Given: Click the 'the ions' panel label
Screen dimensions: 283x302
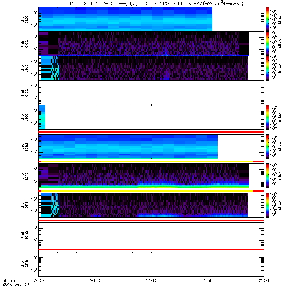Looking at the screenshot, I should [25, 264].
